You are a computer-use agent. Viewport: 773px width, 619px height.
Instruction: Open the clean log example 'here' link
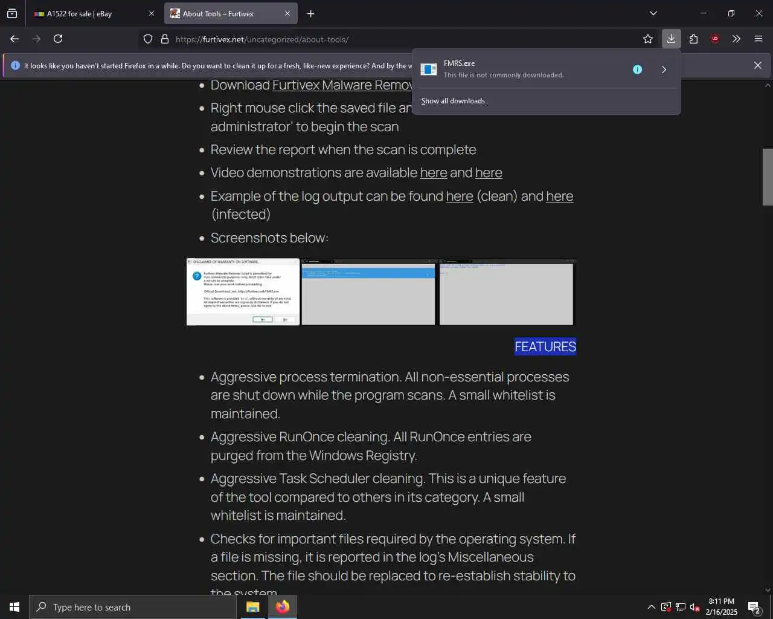click(x=460, y=196)
